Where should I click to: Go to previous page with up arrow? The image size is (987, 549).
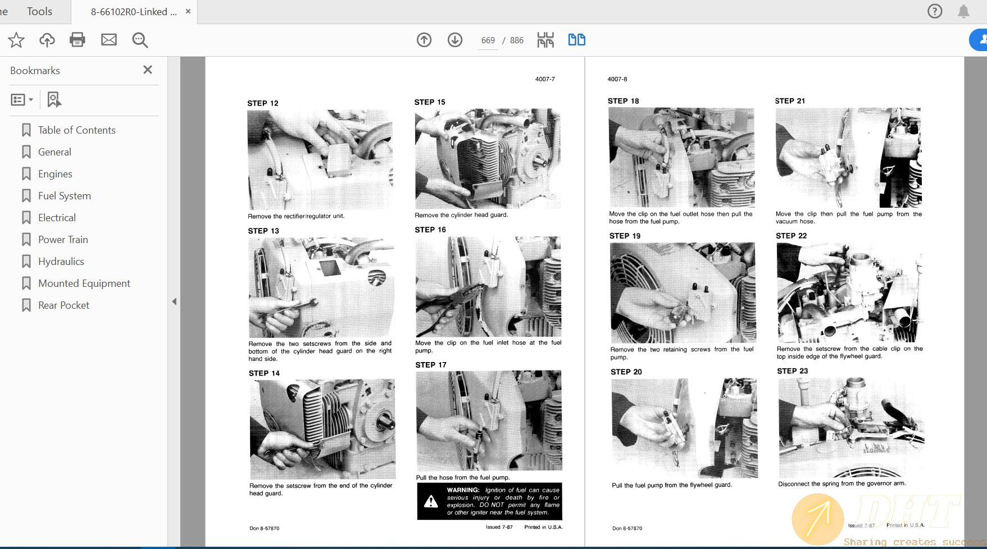(424, 40)
